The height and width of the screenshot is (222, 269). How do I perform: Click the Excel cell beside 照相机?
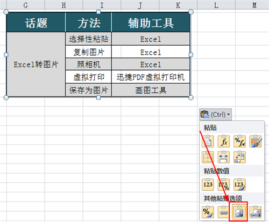[x=151, y=64]
